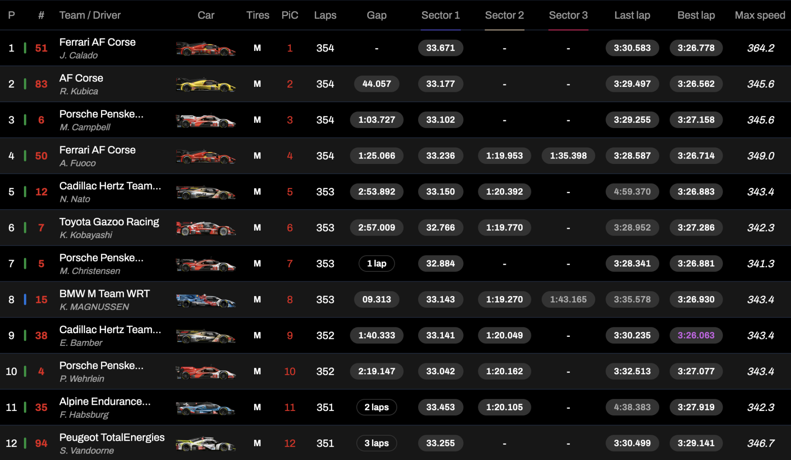
Task: Click the "3 laps" gap badge for Peugeot
Action: [376, 443]
